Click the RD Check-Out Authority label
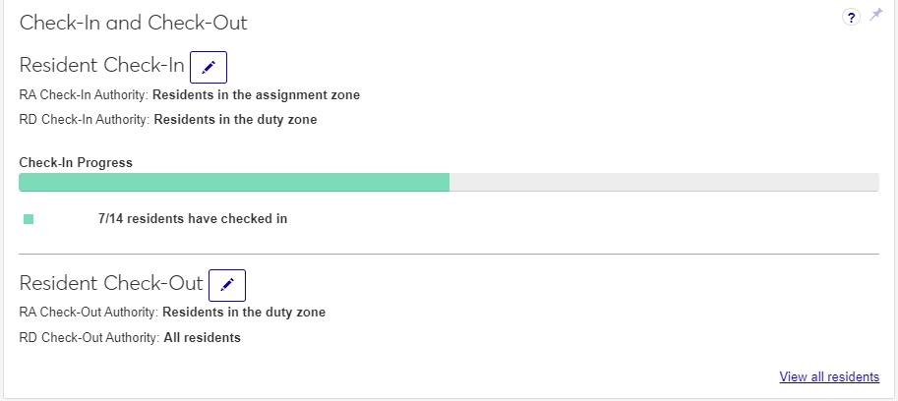This screenshot has height=401, width=898. [89, 338]
